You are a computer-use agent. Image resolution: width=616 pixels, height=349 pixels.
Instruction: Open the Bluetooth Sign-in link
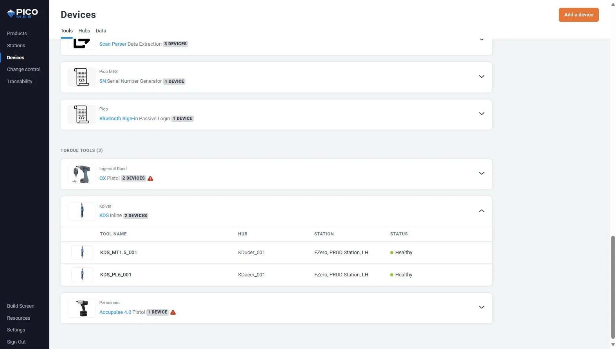click(119, 119)
